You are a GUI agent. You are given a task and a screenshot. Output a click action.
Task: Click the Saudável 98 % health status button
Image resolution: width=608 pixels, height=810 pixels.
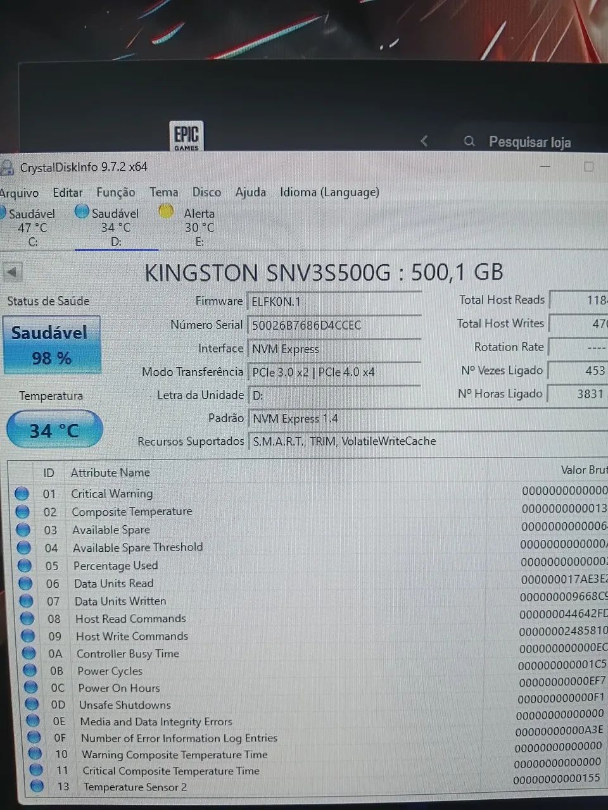coord(51,345)
